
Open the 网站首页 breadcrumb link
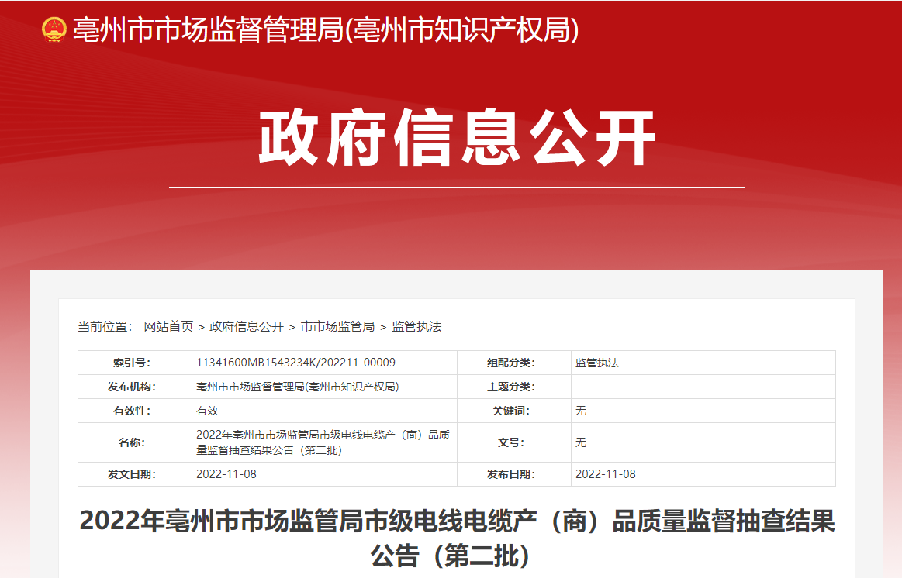pyautogui.click(x=168, y=327)
